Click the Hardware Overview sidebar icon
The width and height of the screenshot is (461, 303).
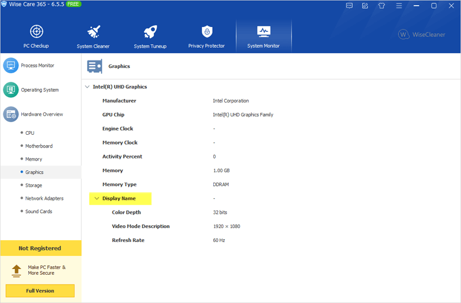[x=11, y=114]
